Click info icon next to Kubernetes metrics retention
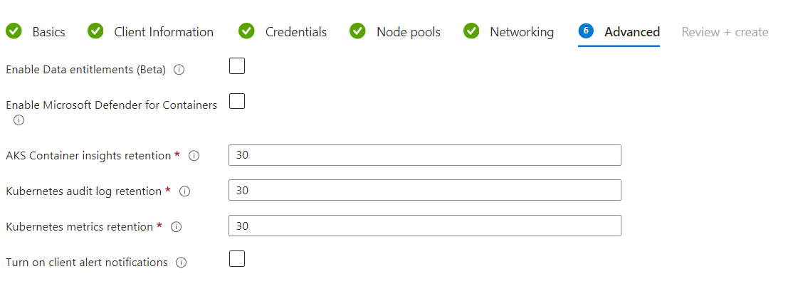The height and width of the screenshot is (301, 798). pos(176,227)
